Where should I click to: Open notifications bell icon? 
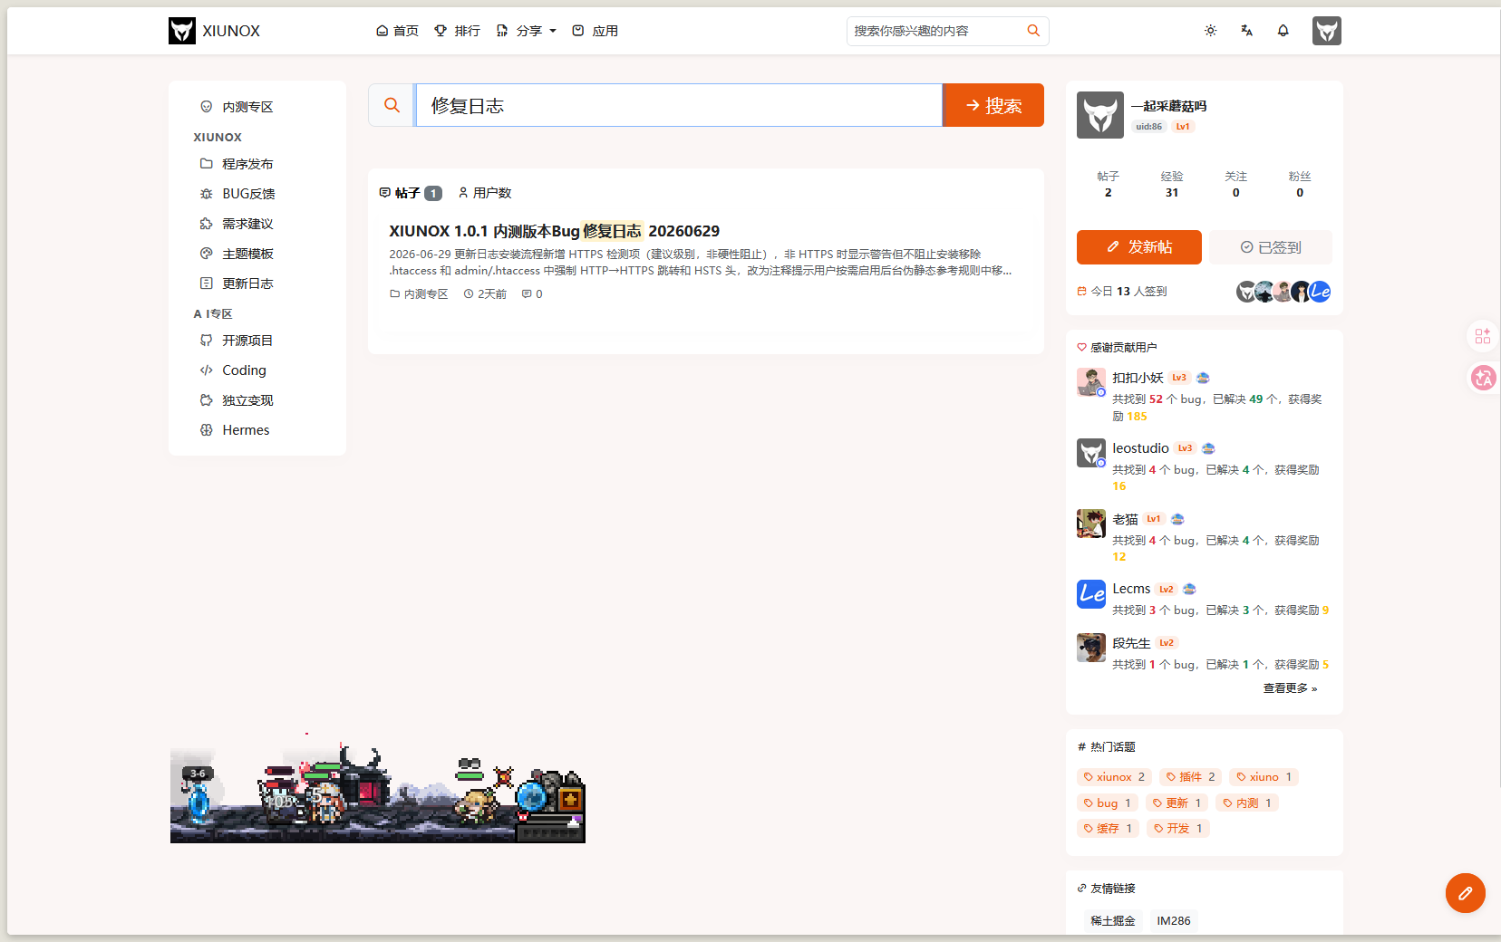point(1283,31)
